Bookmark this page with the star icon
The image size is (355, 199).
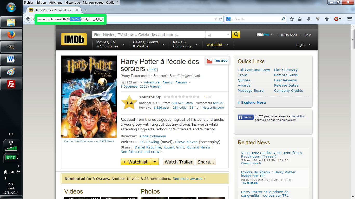[292, 19]
